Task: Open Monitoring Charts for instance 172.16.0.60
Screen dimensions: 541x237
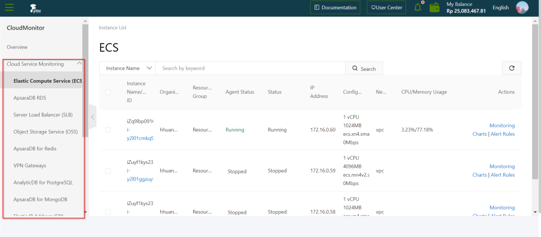Action: tap(493, 130)
